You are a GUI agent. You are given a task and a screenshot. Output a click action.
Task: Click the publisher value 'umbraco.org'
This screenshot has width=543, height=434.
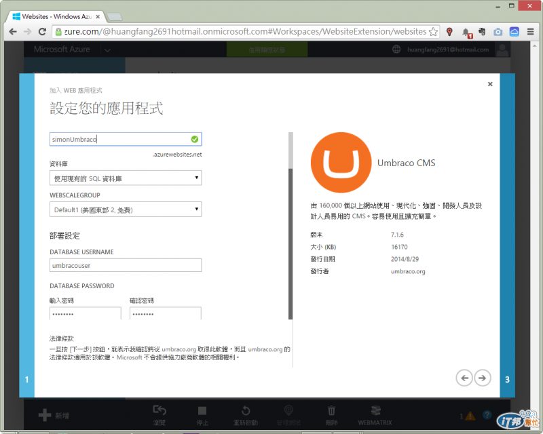click(408, 271)
